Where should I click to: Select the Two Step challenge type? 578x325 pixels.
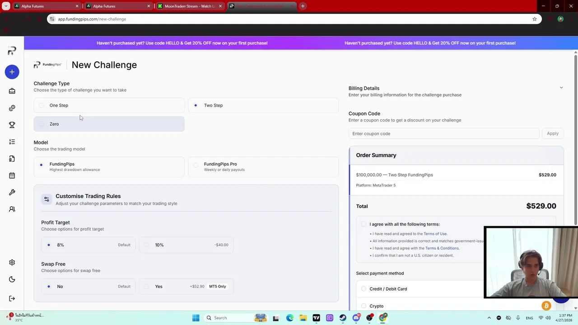[x=263, y=105]
